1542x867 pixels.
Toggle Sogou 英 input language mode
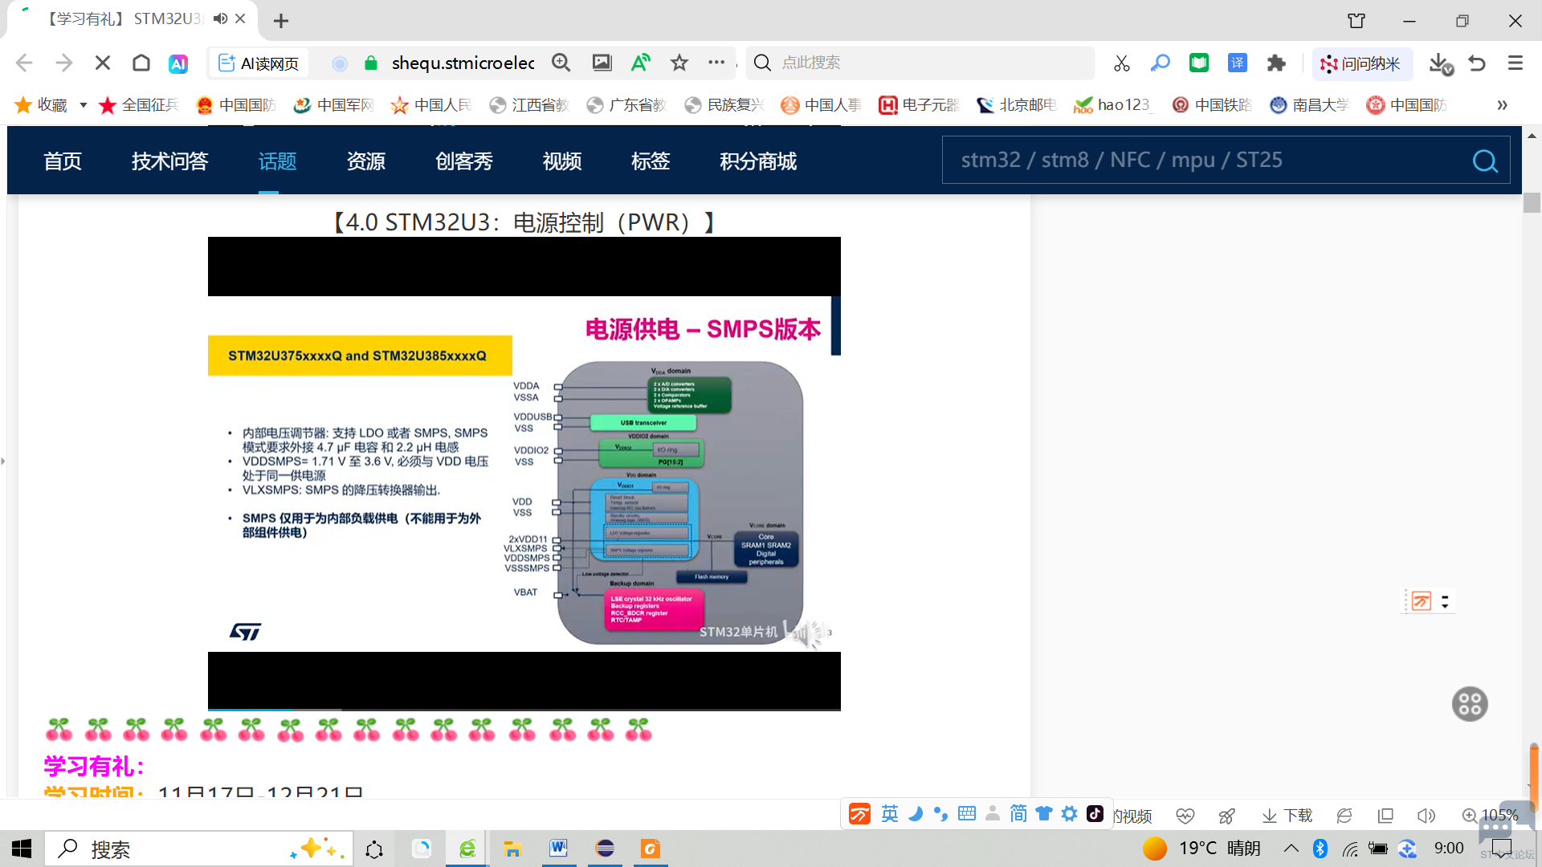click(890, 814)
